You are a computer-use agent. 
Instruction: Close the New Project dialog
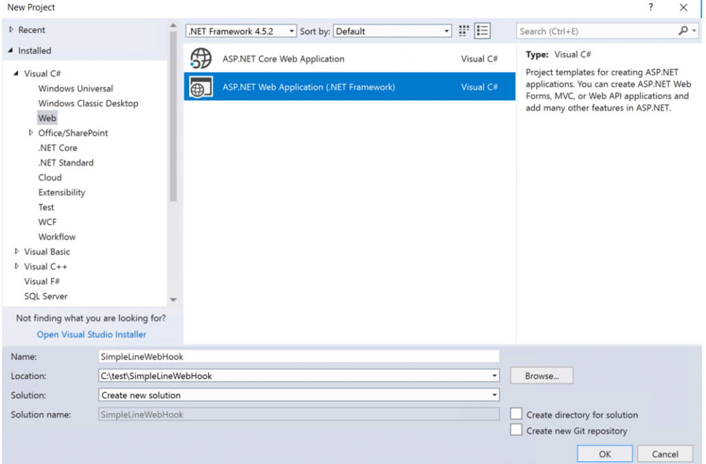[x=683, y=7]
